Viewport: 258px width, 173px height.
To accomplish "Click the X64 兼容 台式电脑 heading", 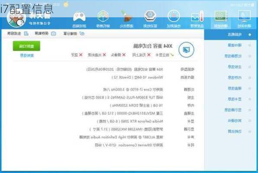I will click(153, 46).
